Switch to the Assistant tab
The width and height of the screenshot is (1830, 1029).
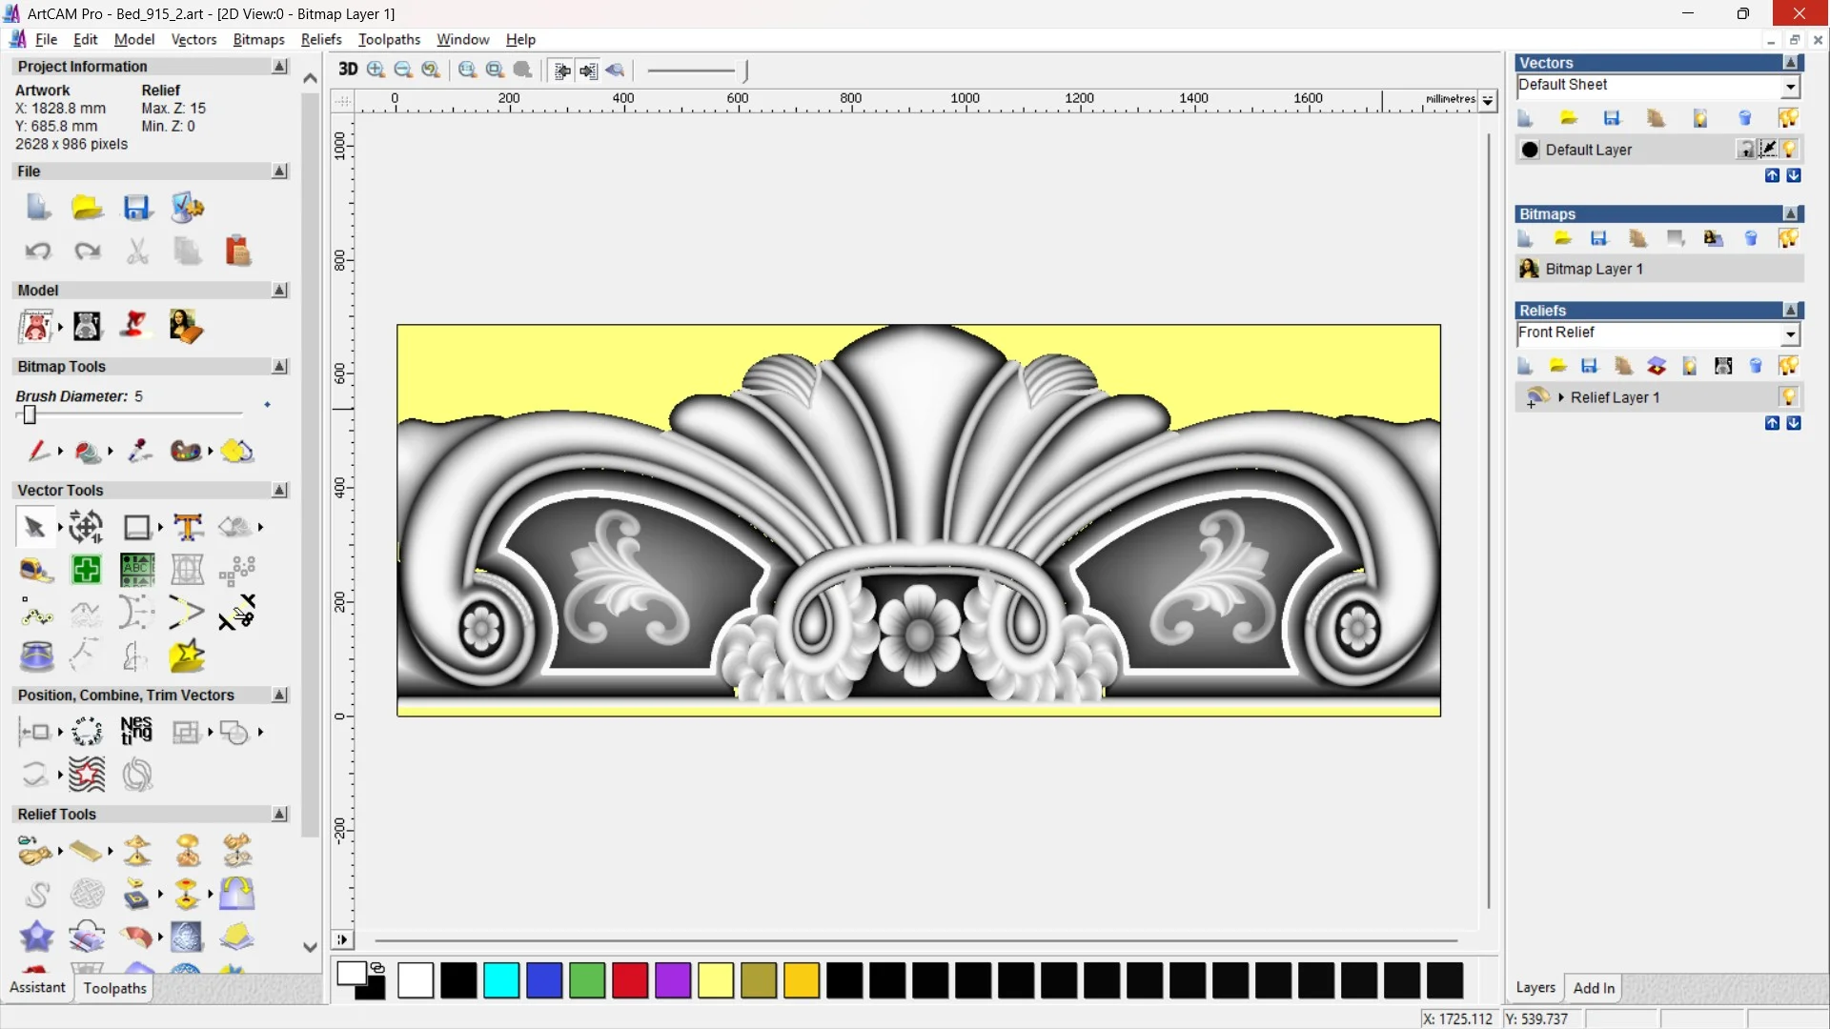(x=36, y=987)
